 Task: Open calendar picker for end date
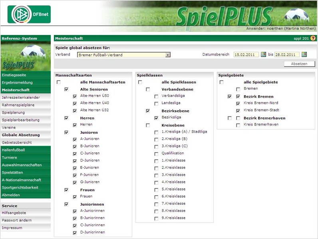pyautogui.click(x=304, y=55)
